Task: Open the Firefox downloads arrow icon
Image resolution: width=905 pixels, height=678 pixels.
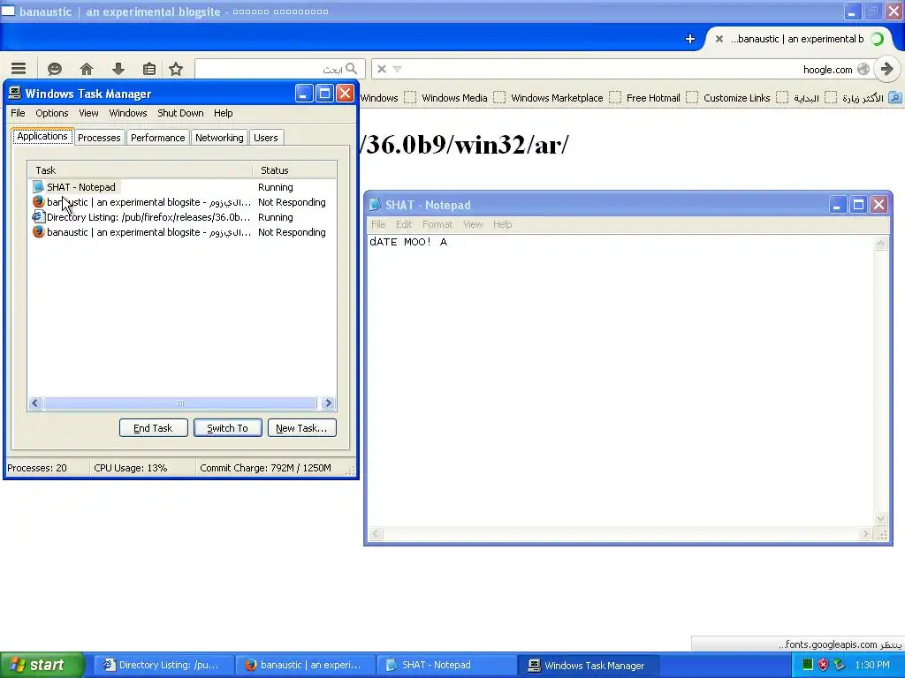Action: tap(118, 69)
